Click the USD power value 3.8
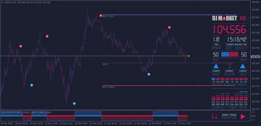The image size is (261, 126). 213,102
